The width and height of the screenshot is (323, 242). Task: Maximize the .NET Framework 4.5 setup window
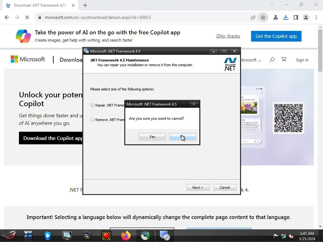[x=224, y=51]
